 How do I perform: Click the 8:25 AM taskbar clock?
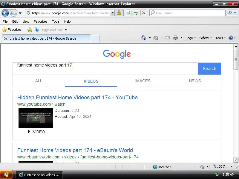[x=228, y=175]
